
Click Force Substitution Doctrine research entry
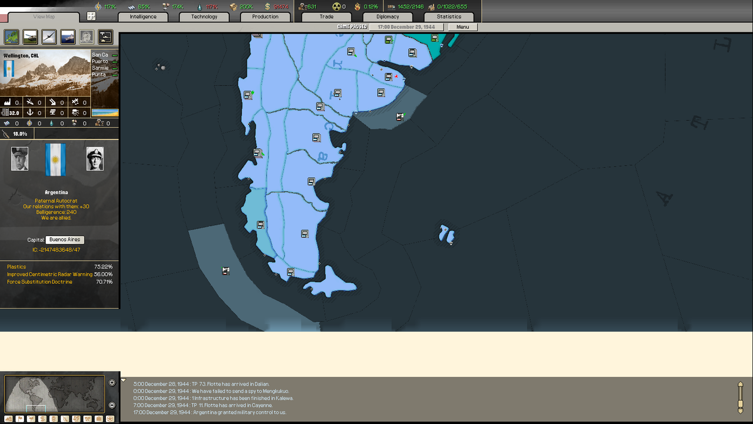[x=59, y=282]
